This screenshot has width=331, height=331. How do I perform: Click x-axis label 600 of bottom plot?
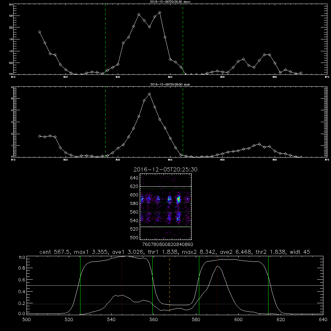coord(239,320)
